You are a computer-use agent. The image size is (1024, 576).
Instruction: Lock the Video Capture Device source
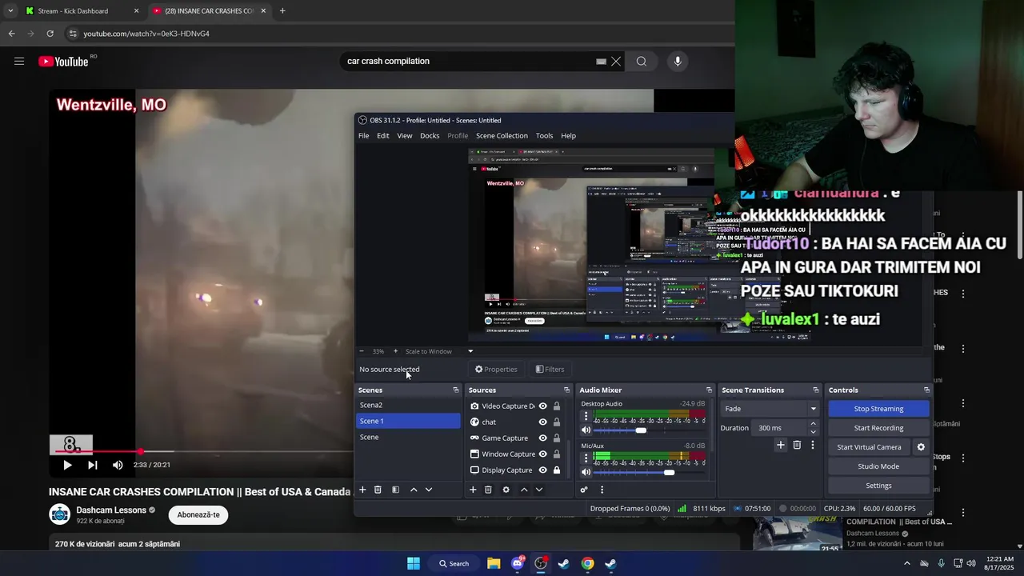pyautogui.click(x=557, y=406)
